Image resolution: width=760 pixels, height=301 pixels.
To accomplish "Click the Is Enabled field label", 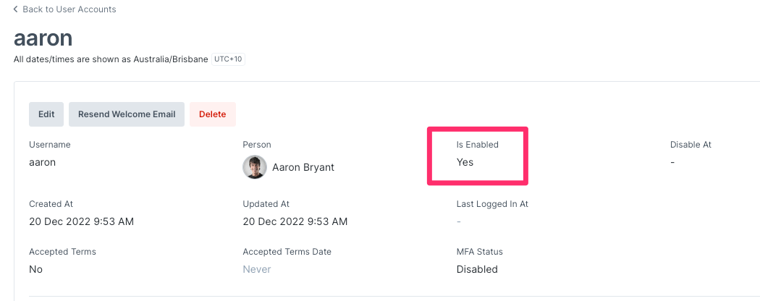I will pos(478,145).
